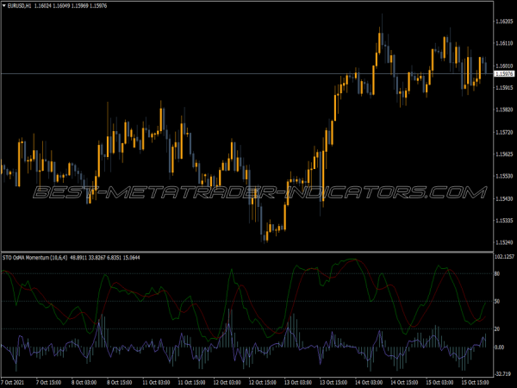This screenshot has height=388, width=517.
Task: Click price scale value 1.16110
Action: click(504, 43)
